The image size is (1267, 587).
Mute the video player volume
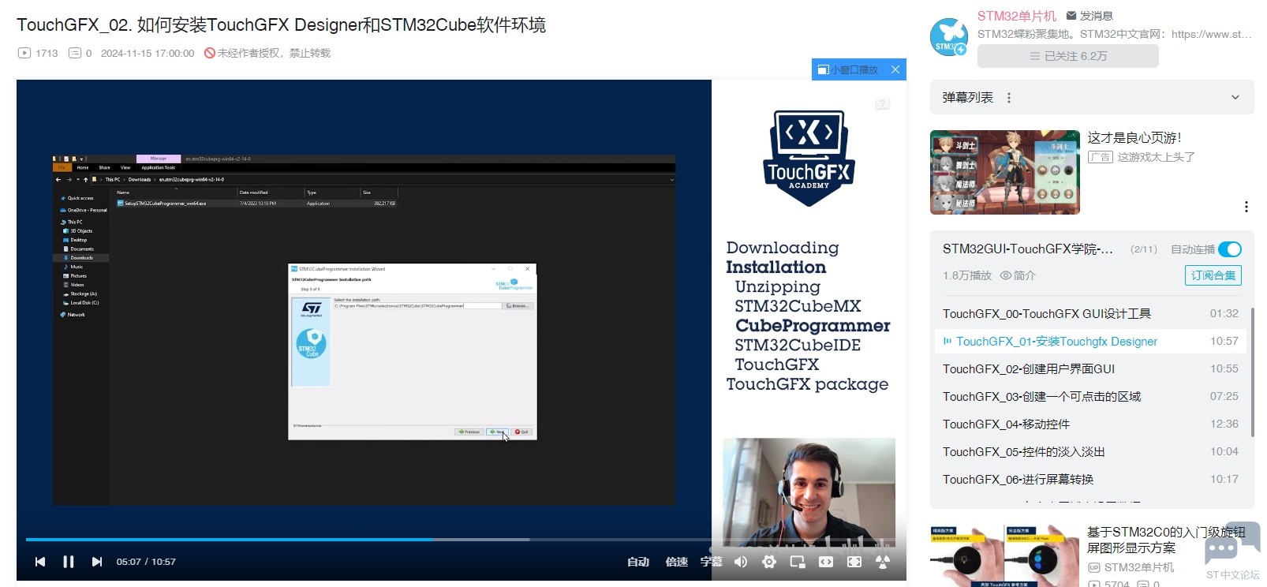click(741, 562)
